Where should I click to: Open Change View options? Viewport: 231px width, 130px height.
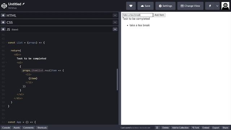190,6
